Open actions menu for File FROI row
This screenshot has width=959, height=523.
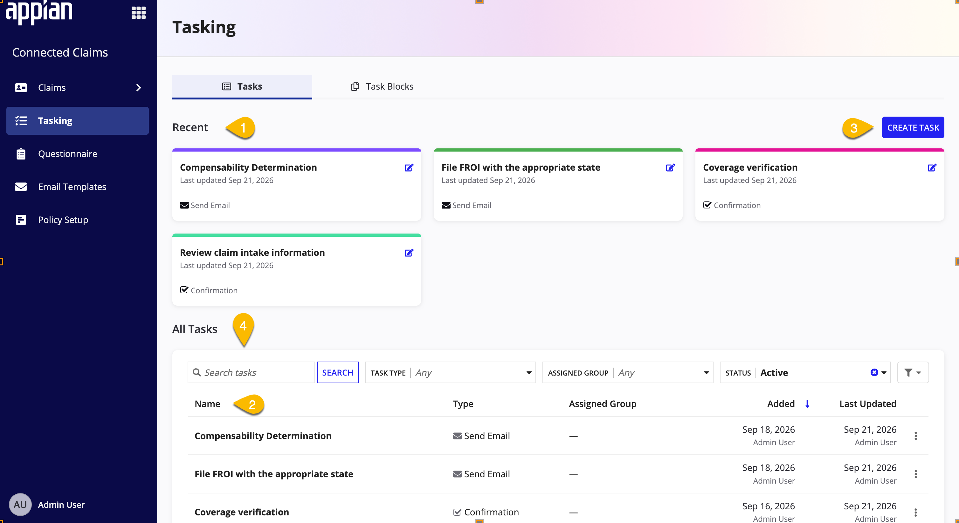(x=915, y=474)
